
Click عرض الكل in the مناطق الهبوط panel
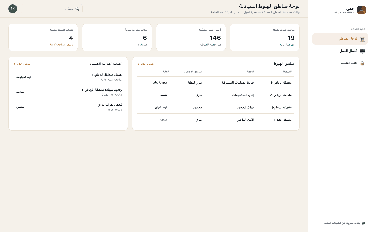pyautogui.click(x=146, y=64)
